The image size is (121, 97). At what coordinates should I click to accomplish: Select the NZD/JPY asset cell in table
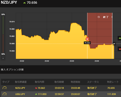20,88
